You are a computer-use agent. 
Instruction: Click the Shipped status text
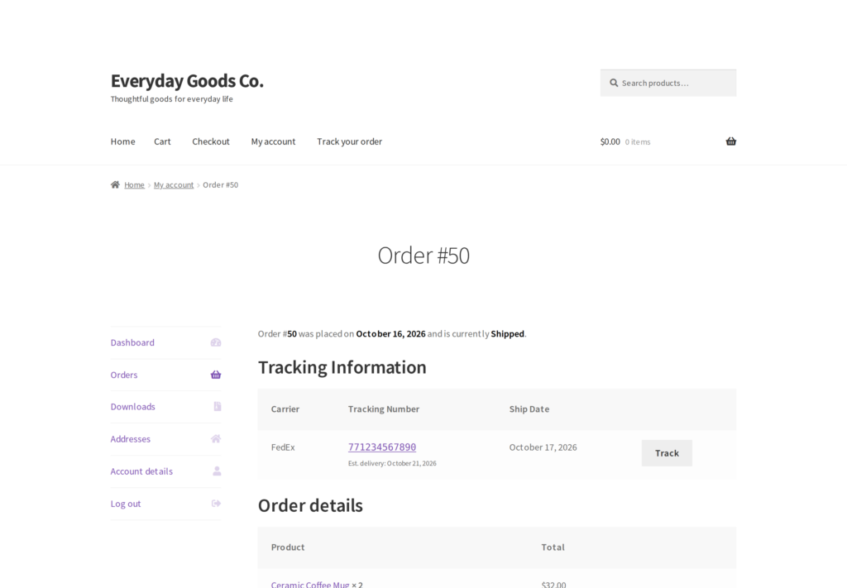pyautogui.click(x=507, y=333)
